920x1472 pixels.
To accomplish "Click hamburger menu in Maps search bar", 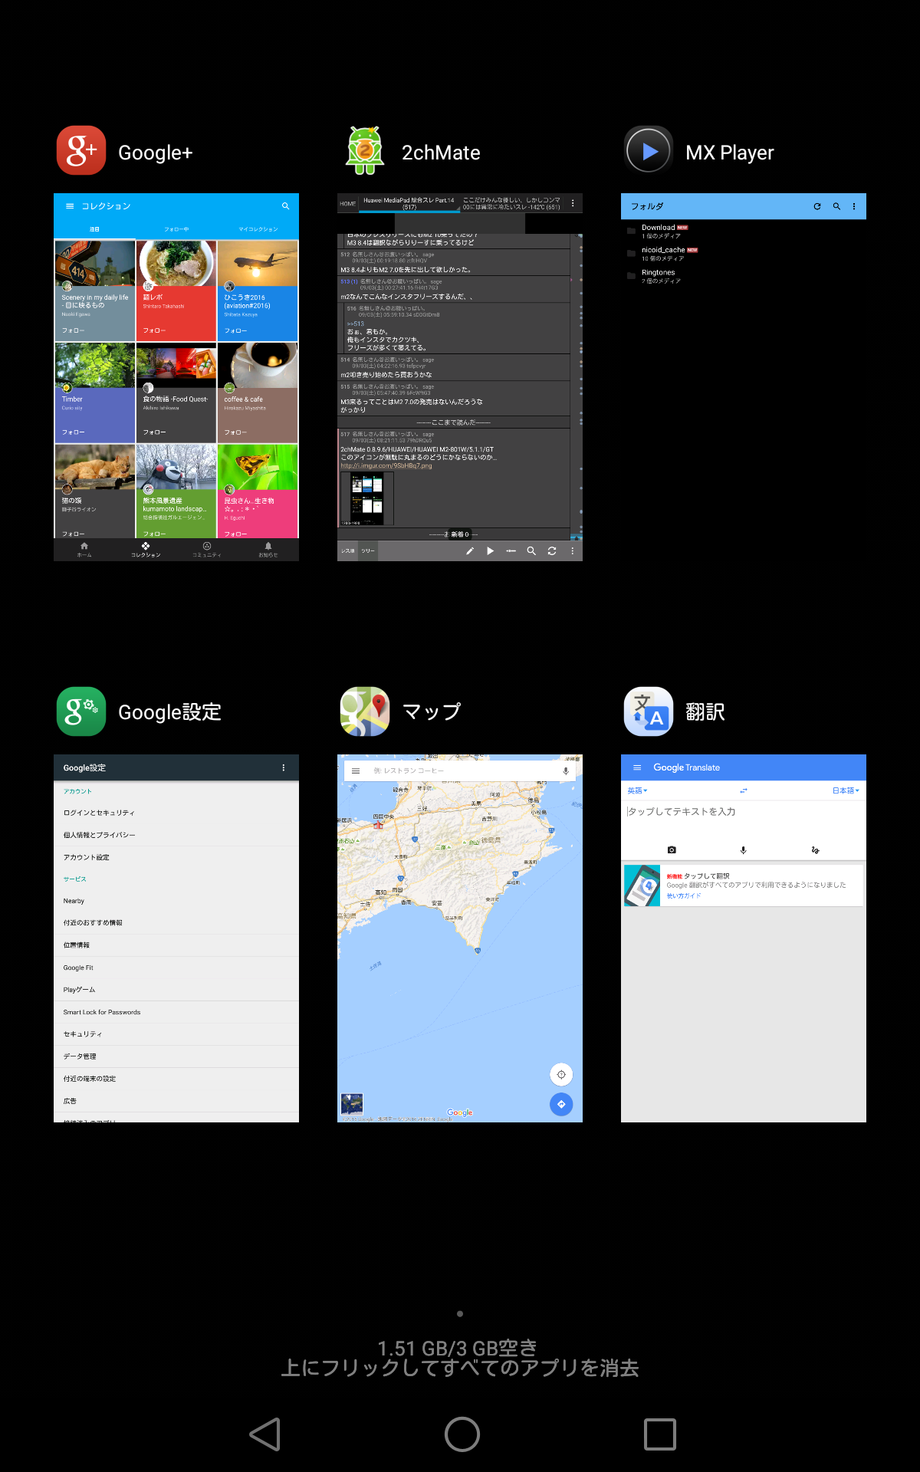I will click(x=356, y=770).
